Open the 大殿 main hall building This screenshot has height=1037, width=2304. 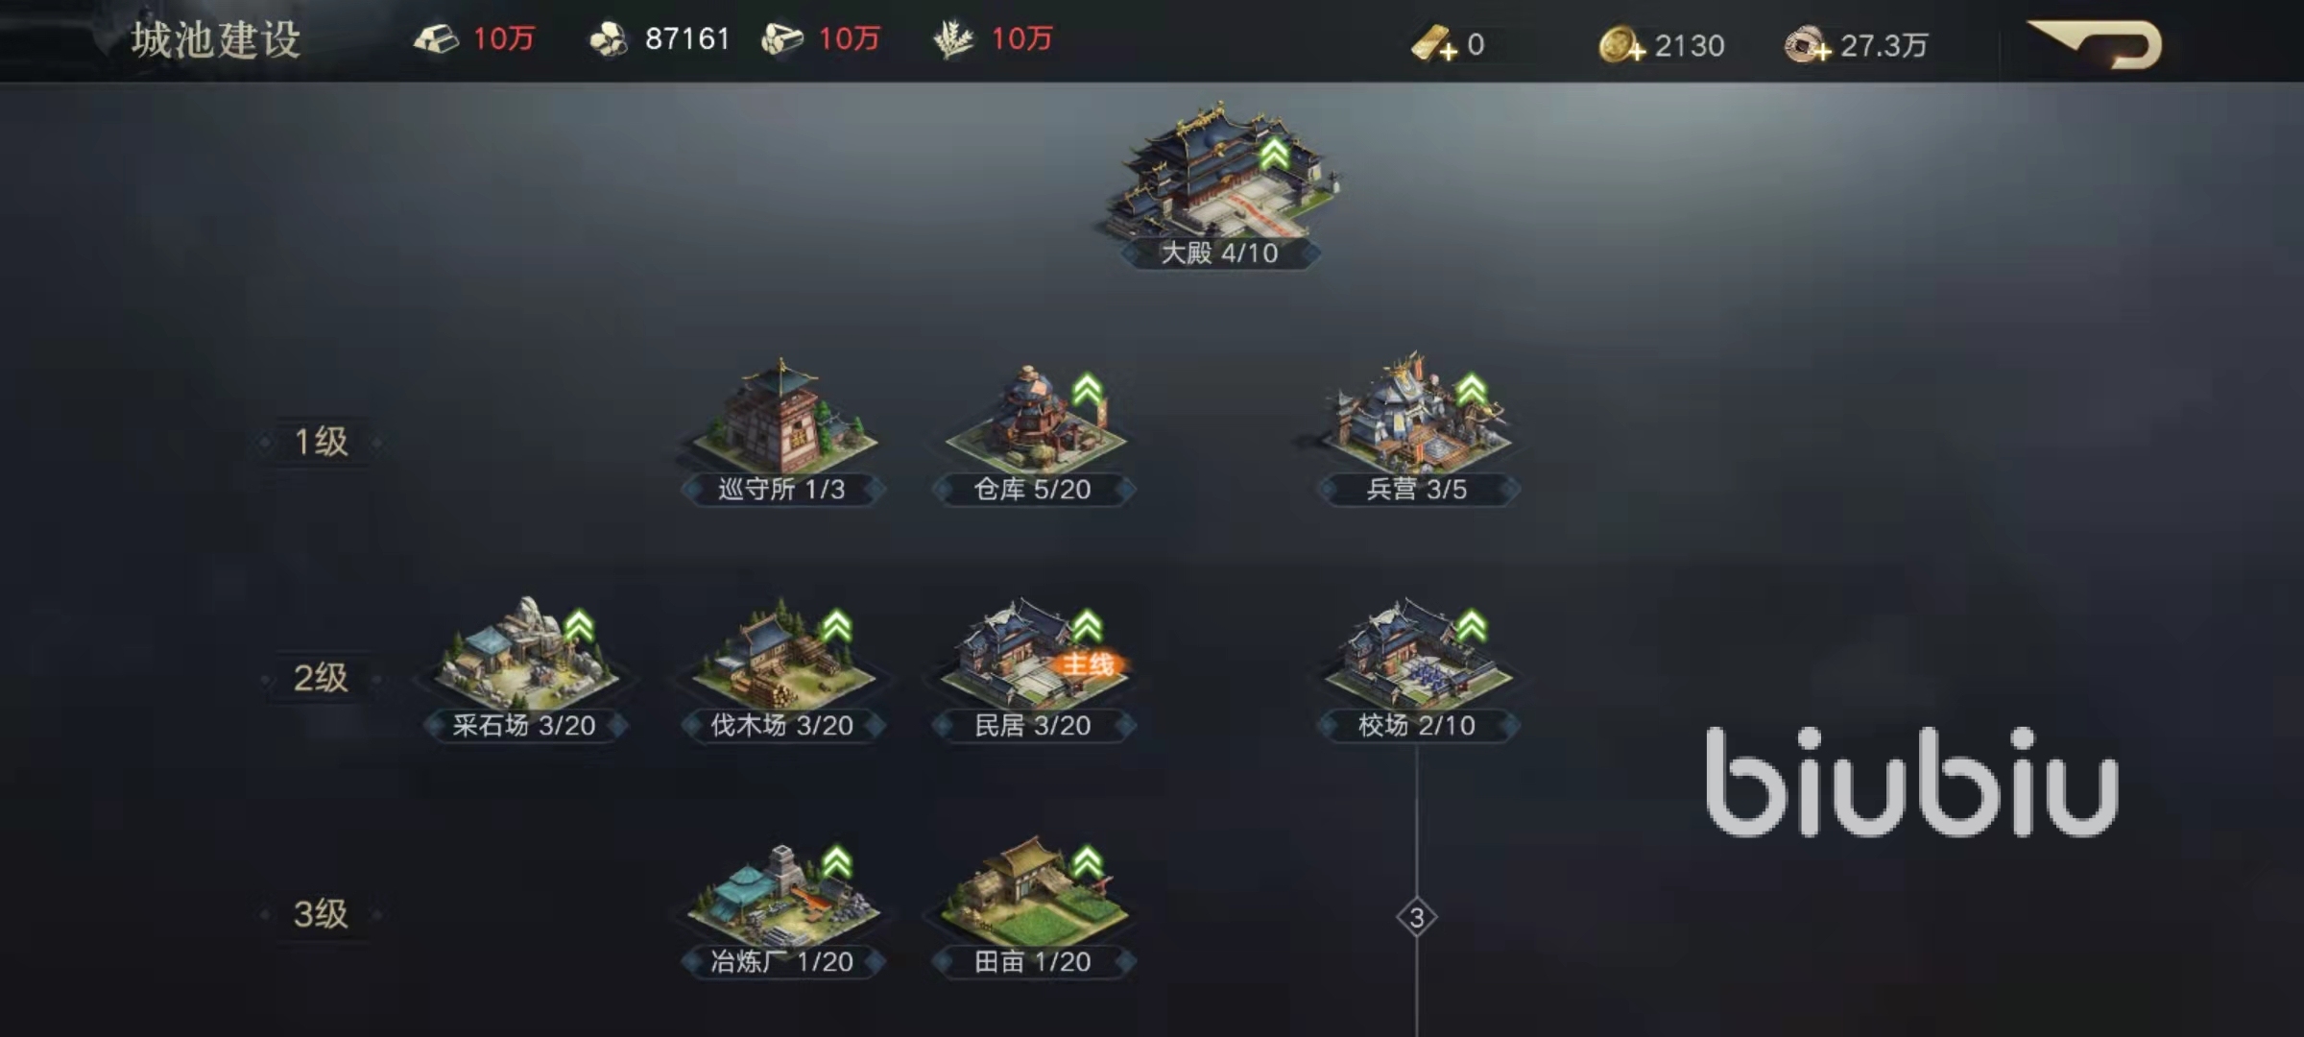tap(1219, 178)
